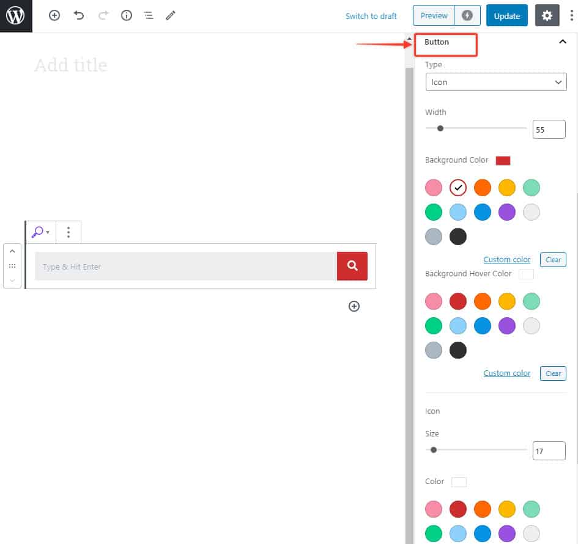Open search block more options menu
The image size is (578, 544).
click(x=69, y=232)
